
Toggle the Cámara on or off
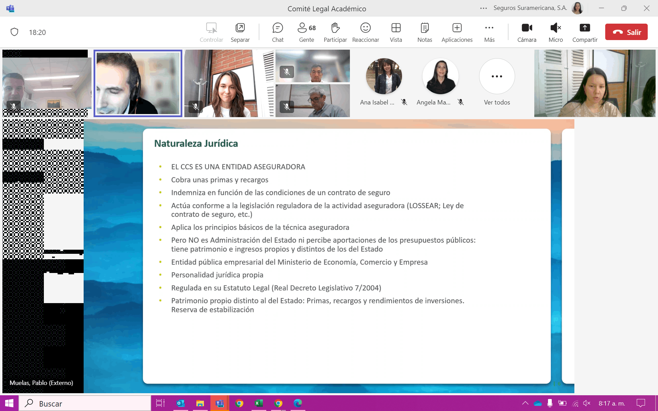[x=527, y=32]
